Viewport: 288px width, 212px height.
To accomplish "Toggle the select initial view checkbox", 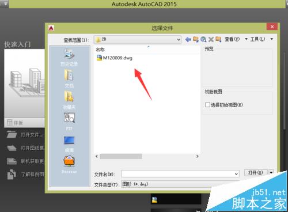I will [207, 105].
